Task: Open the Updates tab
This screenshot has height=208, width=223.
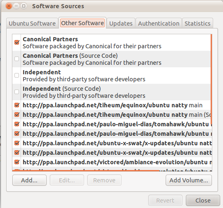Action: tap(121, 24)
